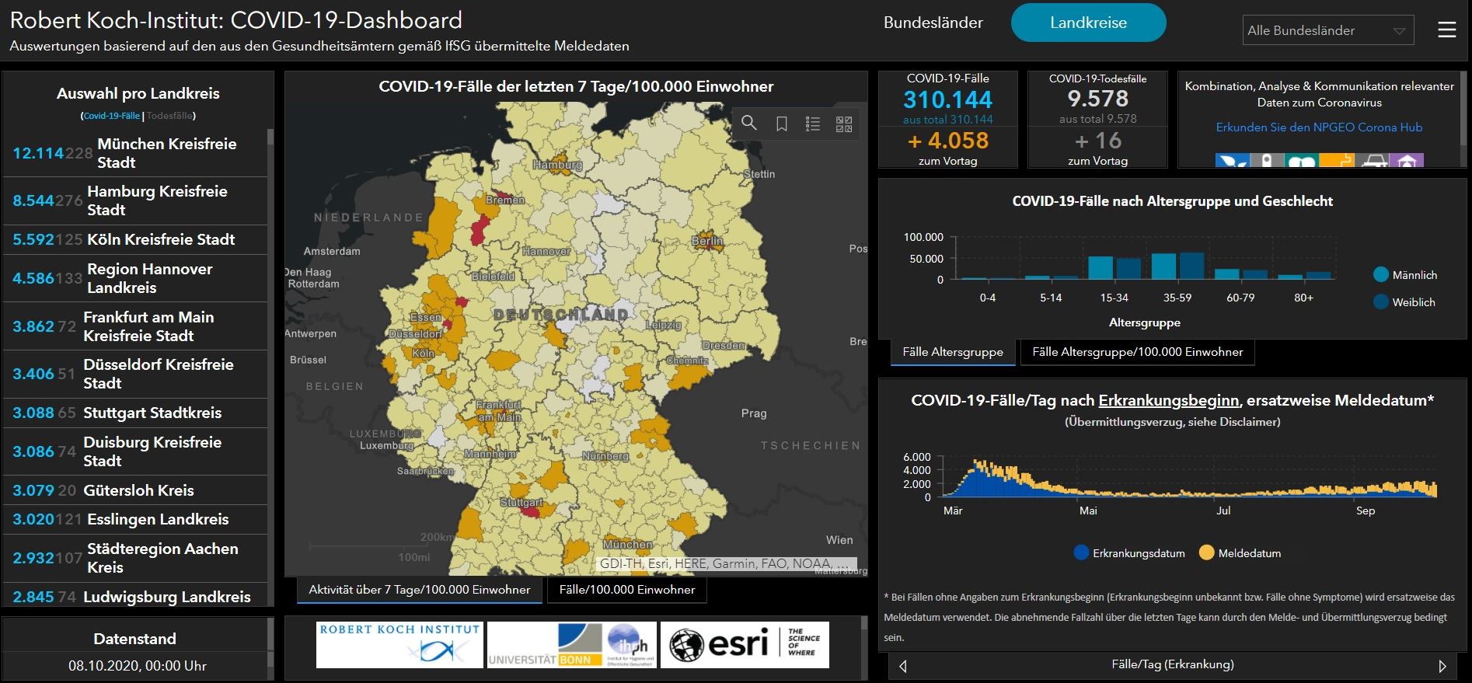Go to previous chart with left arrow
Viewport: 1472px width, 683px height.
click(x=902, y=666)
